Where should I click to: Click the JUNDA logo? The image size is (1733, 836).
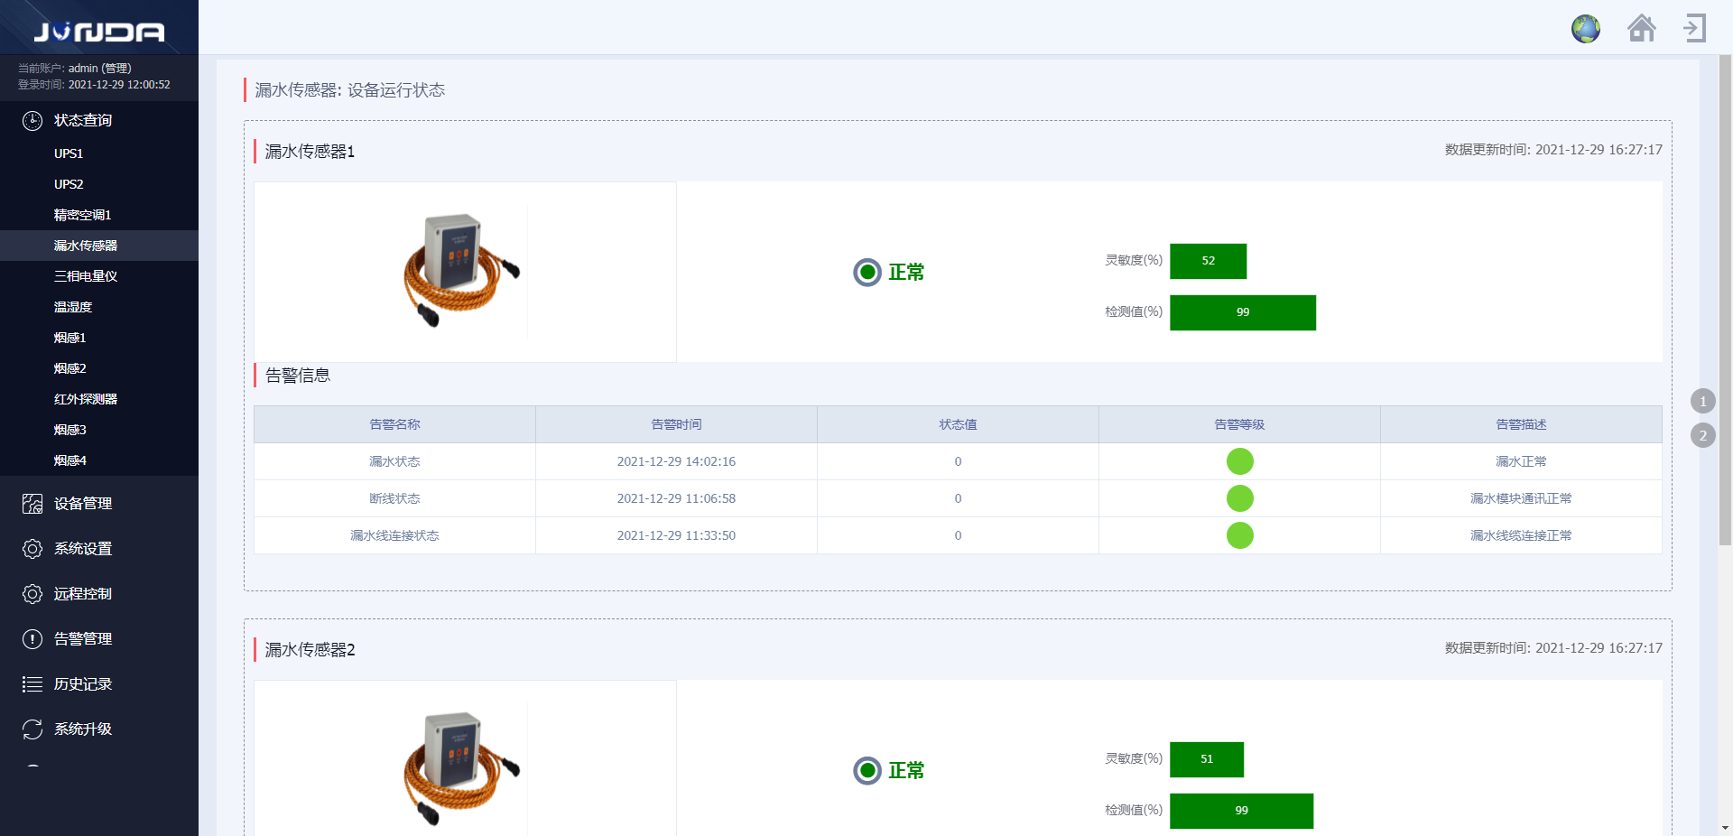click(x=99, y=33)
